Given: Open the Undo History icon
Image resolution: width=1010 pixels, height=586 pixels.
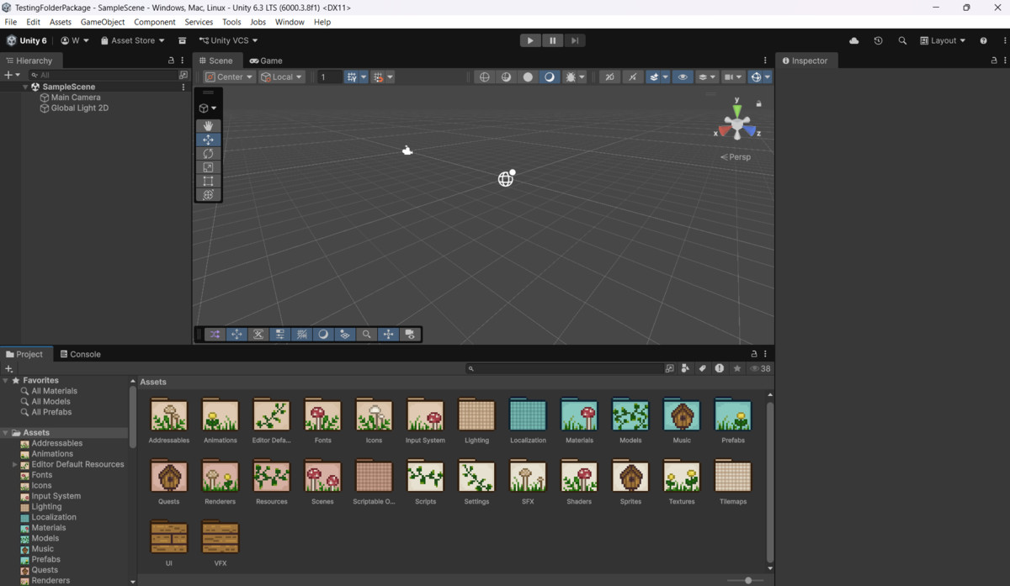Looking at the screenshot, I should click(878, 40).
